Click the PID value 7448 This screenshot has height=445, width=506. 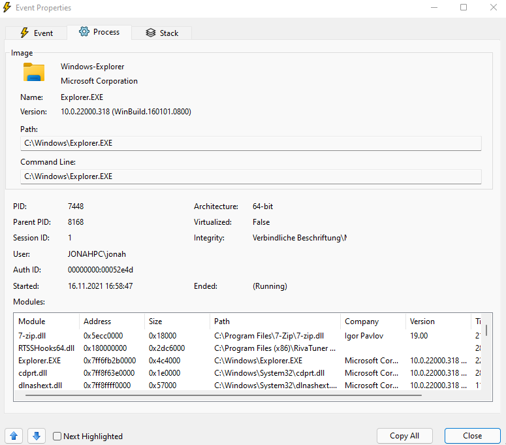[x=76, y=206]
